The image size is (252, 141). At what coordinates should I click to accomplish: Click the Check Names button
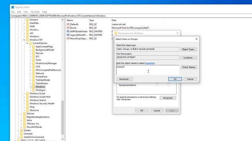tap(189, 67)
